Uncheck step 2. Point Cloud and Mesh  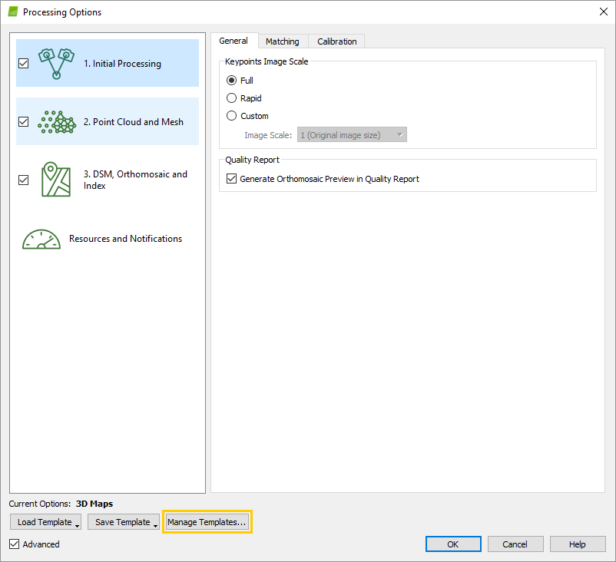[23, 121]
